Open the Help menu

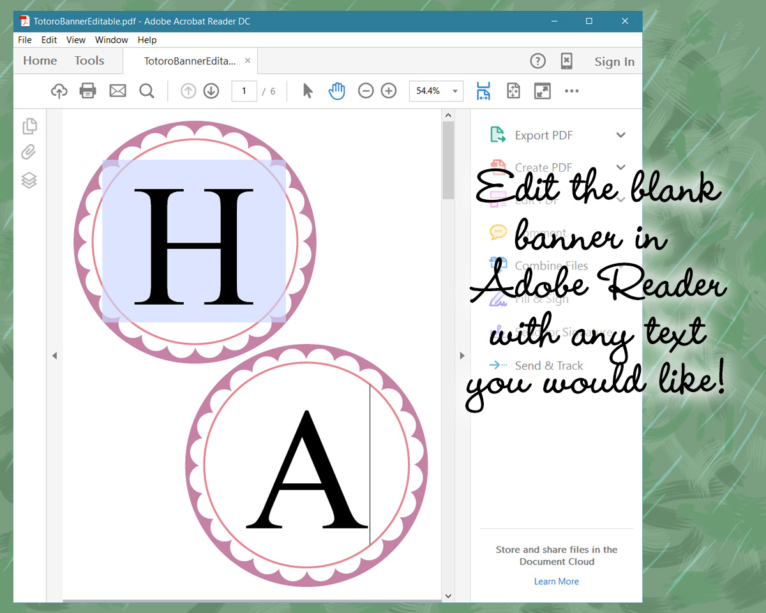[147, 40]
